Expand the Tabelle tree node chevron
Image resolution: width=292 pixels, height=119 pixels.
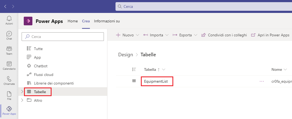22,92
